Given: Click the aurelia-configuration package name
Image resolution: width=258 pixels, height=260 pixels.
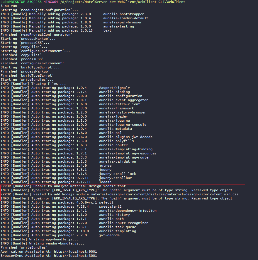Looking at the screenshot, I should 121,96.
